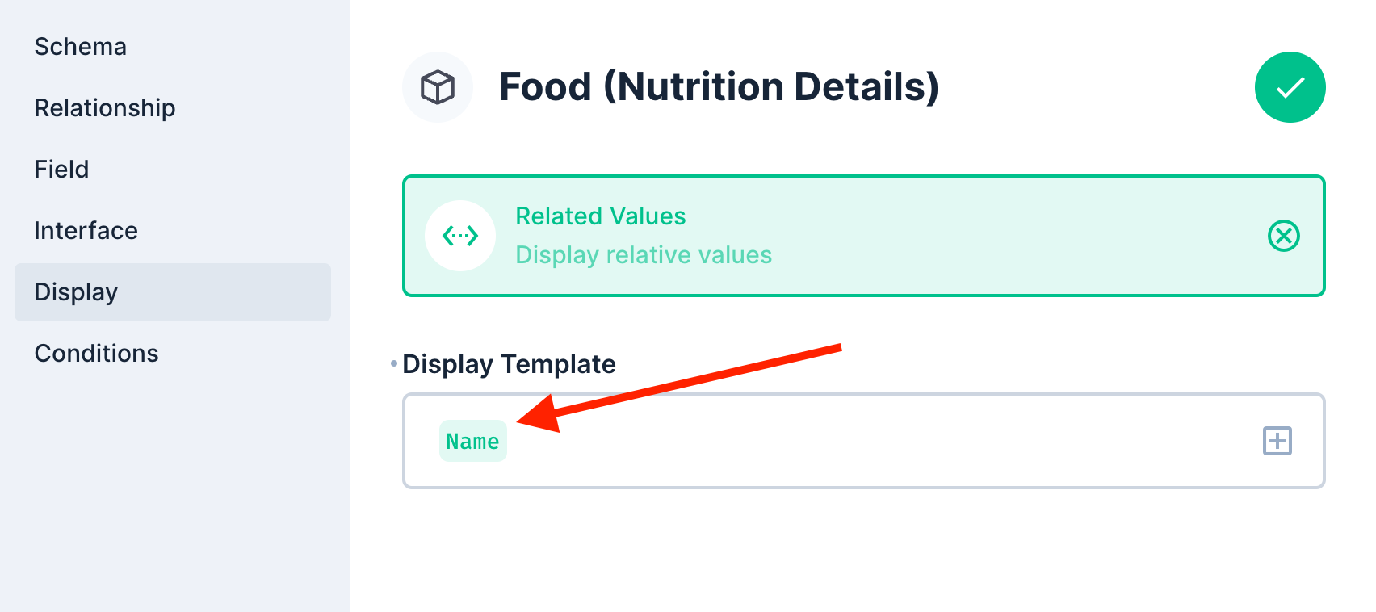
Task: Click the Related Values relation icon circle
Action: [x=459, y=236]
